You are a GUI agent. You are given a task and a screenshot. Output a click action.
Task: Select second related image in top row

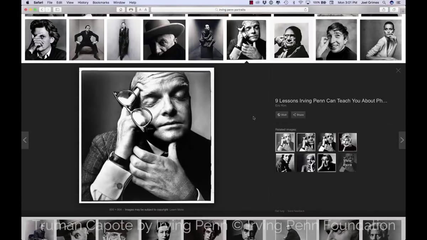click(306, 142)
